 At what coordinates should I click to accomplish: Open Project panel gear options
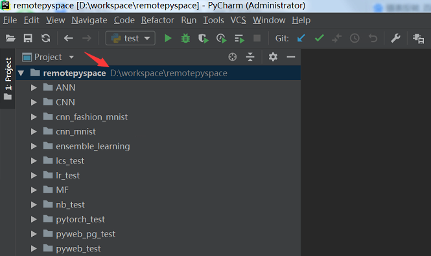(273, 57)
